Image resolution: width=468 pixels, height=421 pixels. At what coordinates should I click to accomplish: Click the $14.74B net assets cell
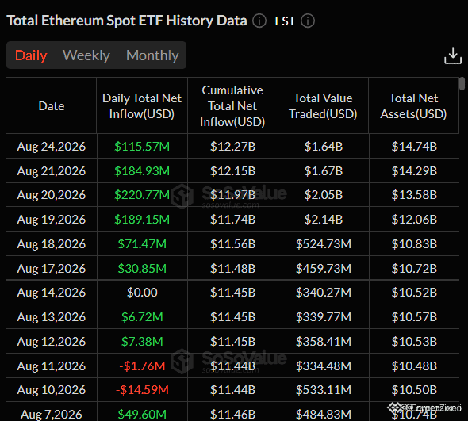tap(414, 147)
